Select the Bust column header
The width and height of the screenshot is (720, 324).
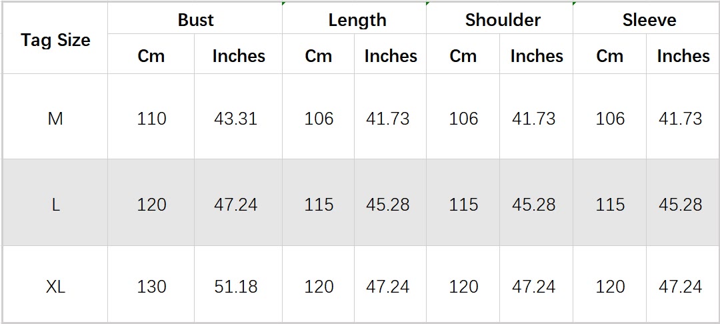195,20
